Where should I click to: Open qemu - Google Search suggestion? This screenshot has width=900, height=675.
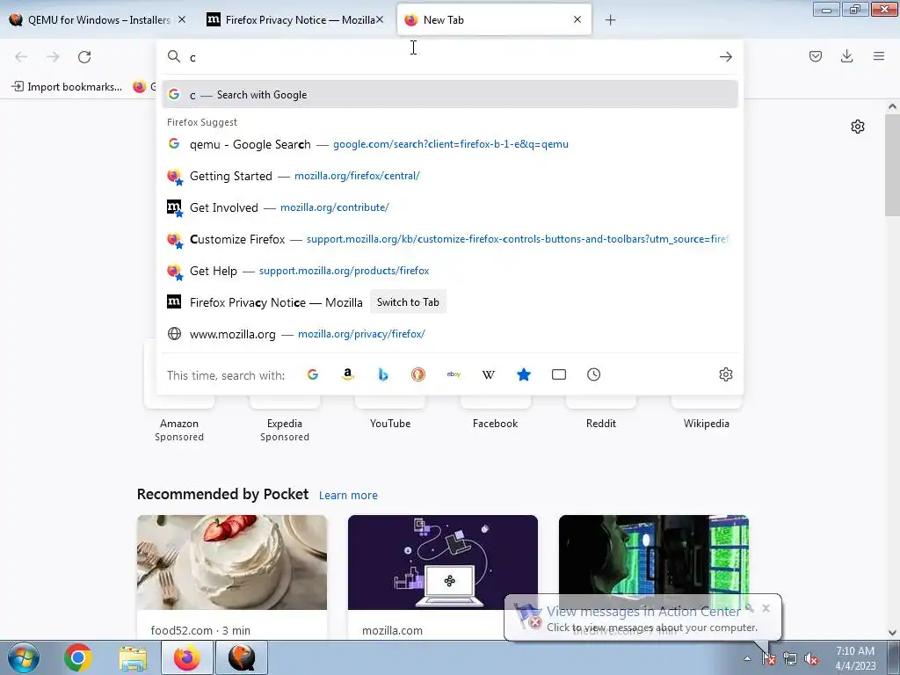(449, 144)
